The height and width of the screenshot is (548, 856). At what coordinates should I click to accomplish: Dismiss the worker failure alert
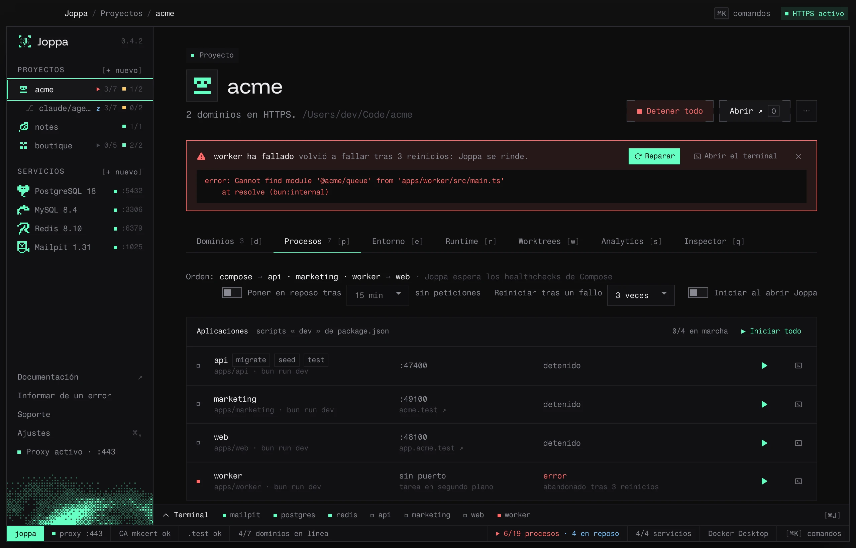pos(798,157)
